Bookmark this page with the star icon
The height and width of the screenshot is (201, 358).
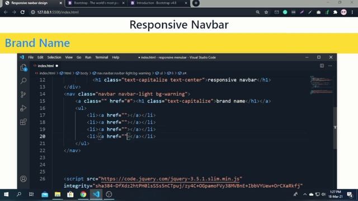[266, 12]
